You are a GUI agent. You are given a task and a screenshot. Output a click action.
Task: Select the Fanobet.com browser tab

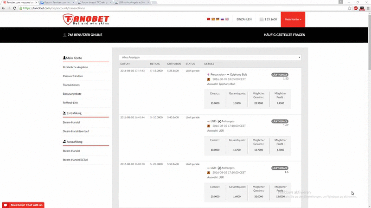click(x=19, y=2)
